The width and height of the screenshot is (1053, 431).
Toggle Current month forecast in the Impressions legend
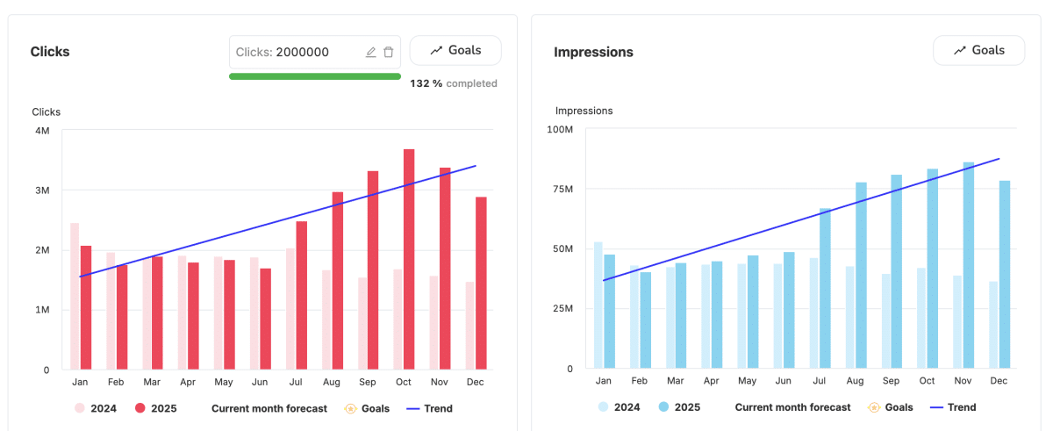pos(792,407)
